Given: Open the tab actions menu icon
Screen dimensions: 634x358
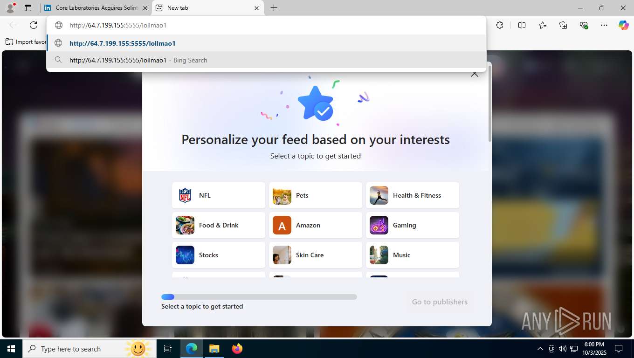Looking at the screenshot, I should point(28,8).
